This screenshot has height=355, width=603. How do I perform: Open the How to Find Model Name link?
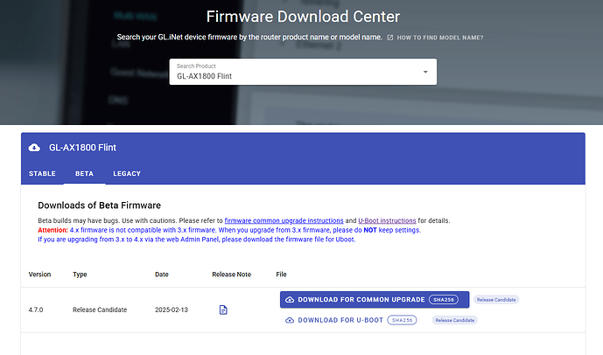point(440,38)
